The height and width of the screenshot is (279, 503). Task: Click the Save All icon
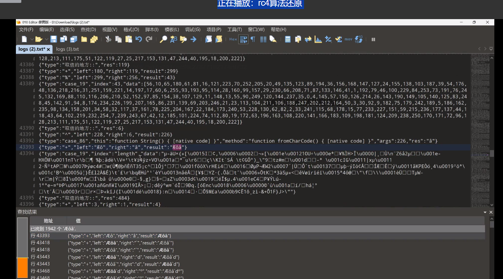point(74,39)
